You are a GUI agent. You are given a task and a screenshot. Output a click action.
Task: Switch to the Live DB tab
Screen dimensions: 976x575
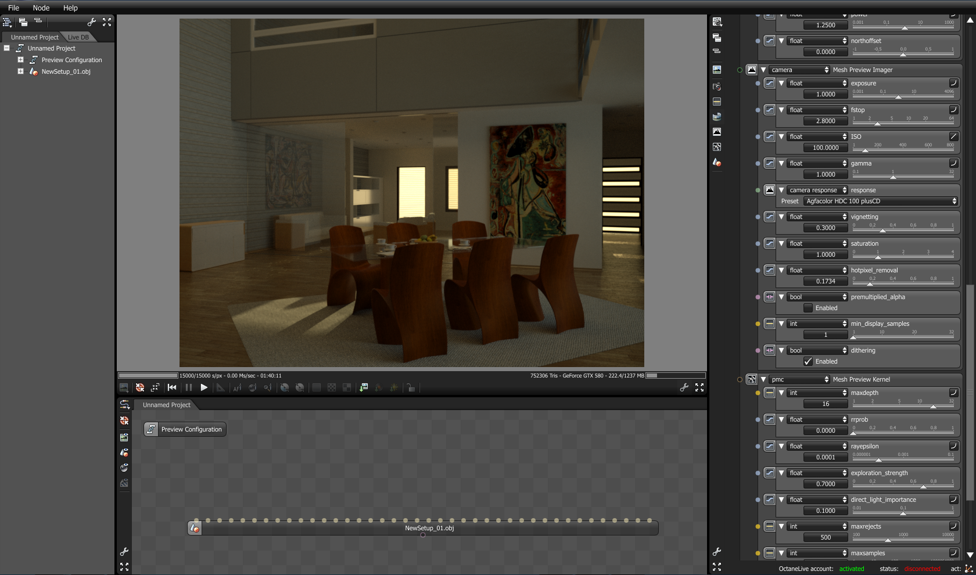click(x=78, y=37)
